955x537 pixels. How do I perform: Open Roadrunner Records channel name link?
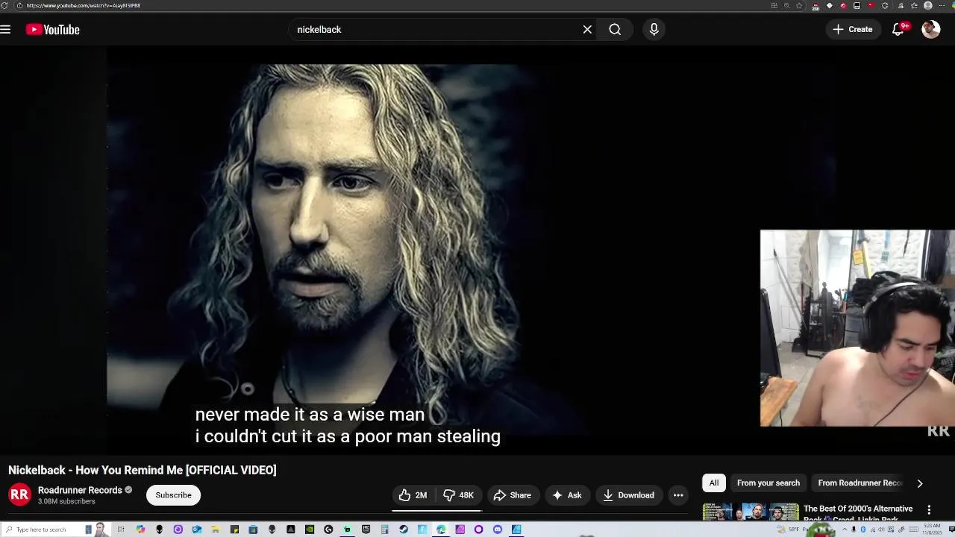pyautogui.click(x=80, y=490)
